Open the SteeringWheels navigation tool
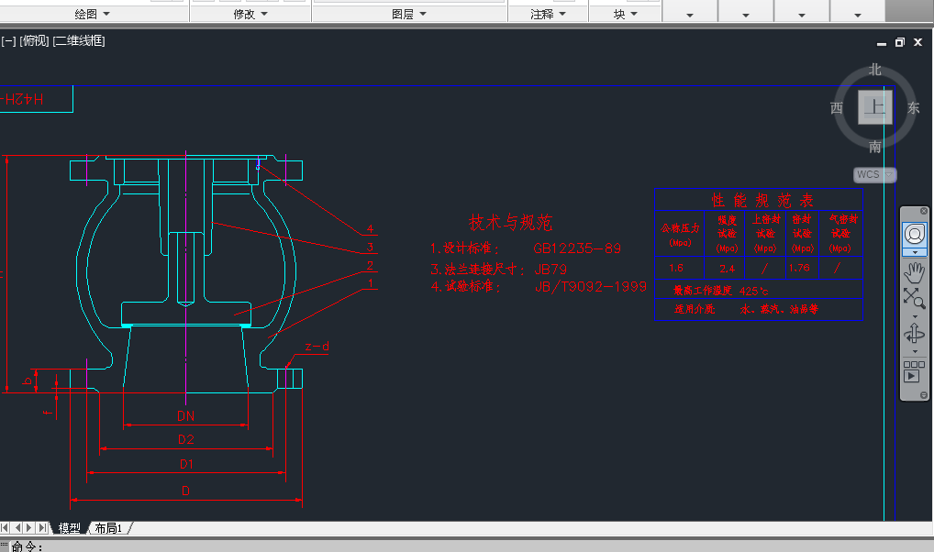The height and width of the screenshot is (552, 934). point(915,234)
